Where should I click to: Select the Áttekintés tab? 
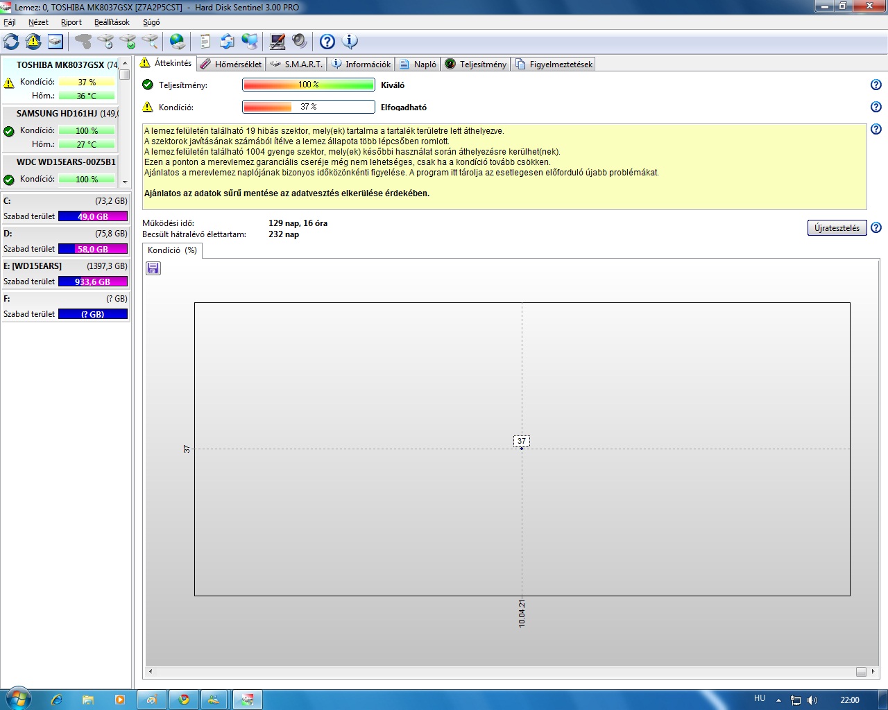(165, 63)
